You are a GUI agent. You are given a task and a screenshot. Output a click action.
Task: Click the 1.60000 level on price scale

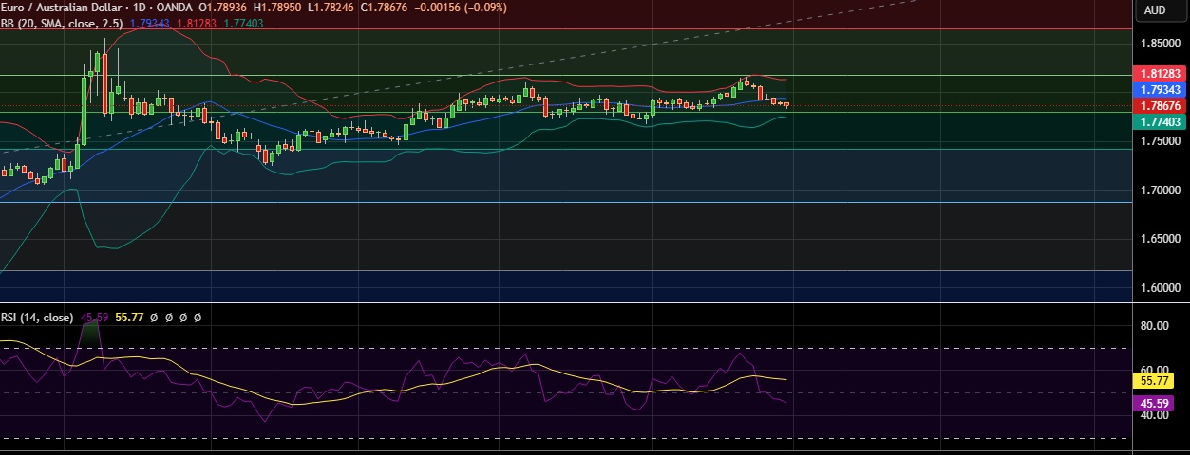pyautogui.click(x=1160, y=287)
